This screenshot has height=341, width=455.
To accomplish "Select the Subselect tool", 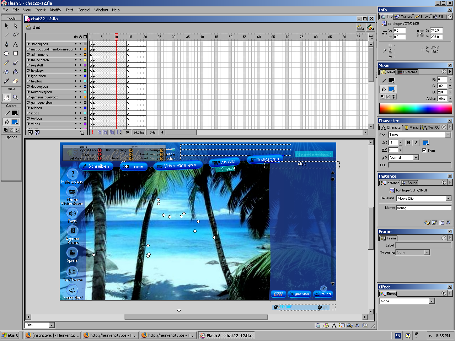I will (16, 26).
